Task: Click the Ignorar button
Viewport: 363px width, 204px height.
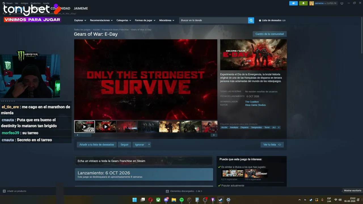Action: 140,145
